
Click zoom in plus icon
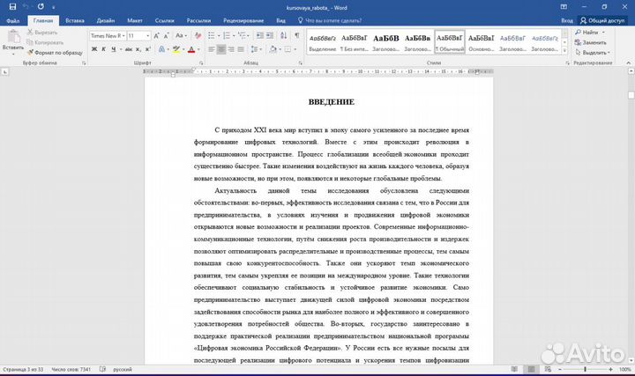coord(610,369)
